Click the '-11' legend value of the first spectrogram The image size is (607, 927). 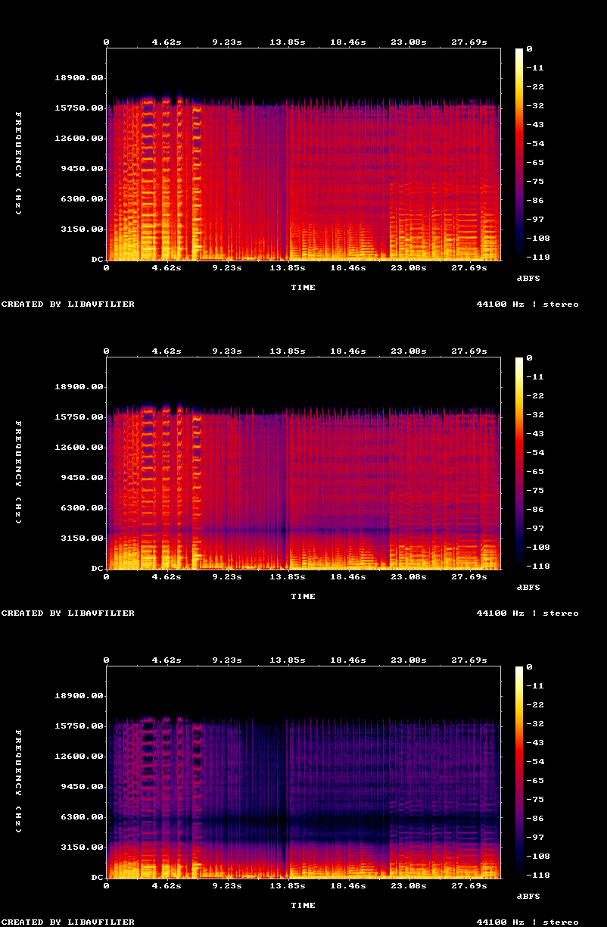point(536,68)
